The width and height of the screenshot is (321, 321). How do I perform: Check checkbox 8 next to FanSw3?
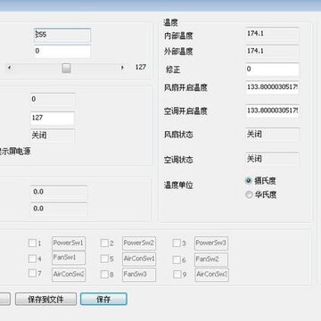104,274
